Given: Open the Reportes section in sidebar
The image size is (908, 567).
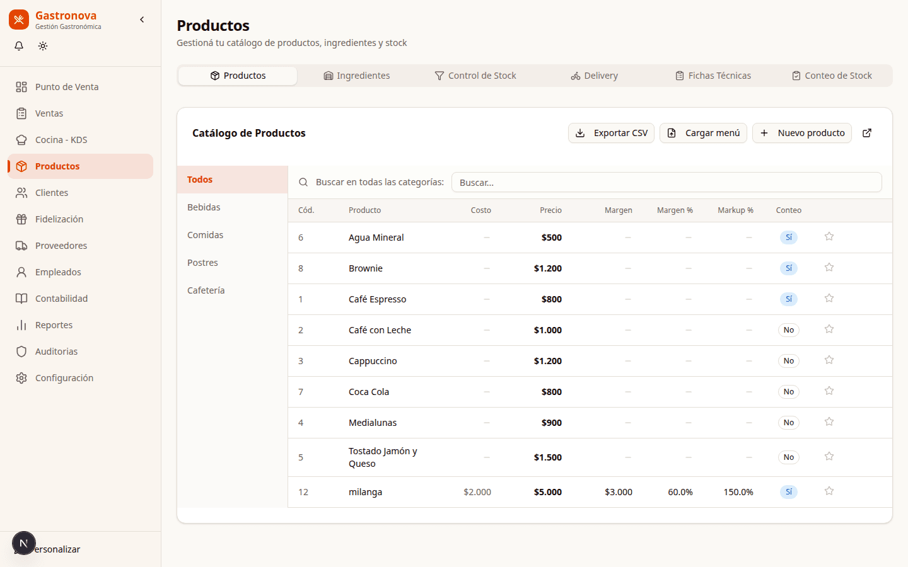Looking at the screenshot, I should (54, 325).
